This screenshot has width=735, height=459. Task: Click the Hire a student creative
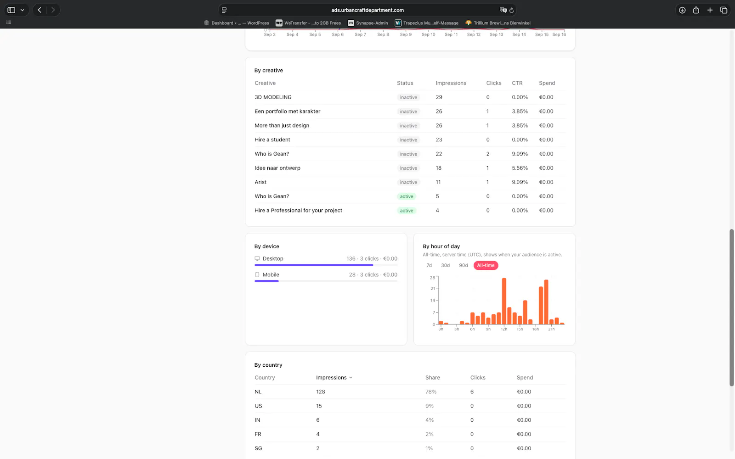point(272,140)
